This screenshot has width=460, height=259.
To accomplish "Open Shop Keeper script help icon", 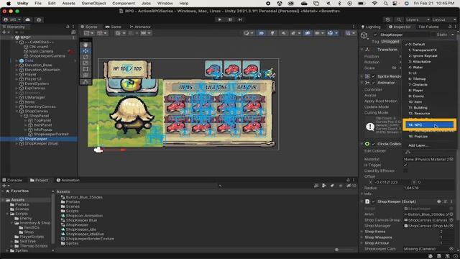I will click(x=439, y=201).
